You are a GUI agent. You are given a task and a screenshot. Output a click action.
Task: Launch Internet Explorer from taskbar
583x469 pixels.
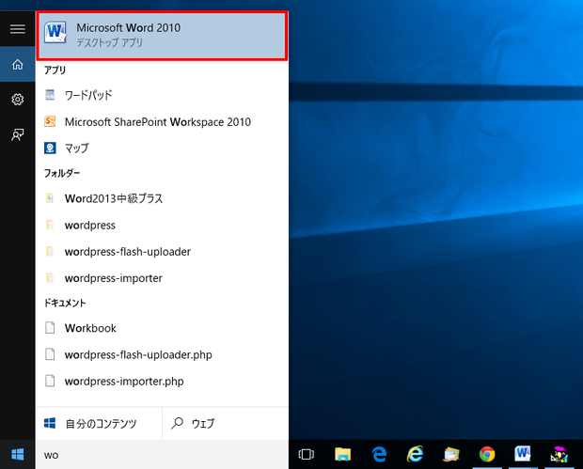(x=415, y=454)
